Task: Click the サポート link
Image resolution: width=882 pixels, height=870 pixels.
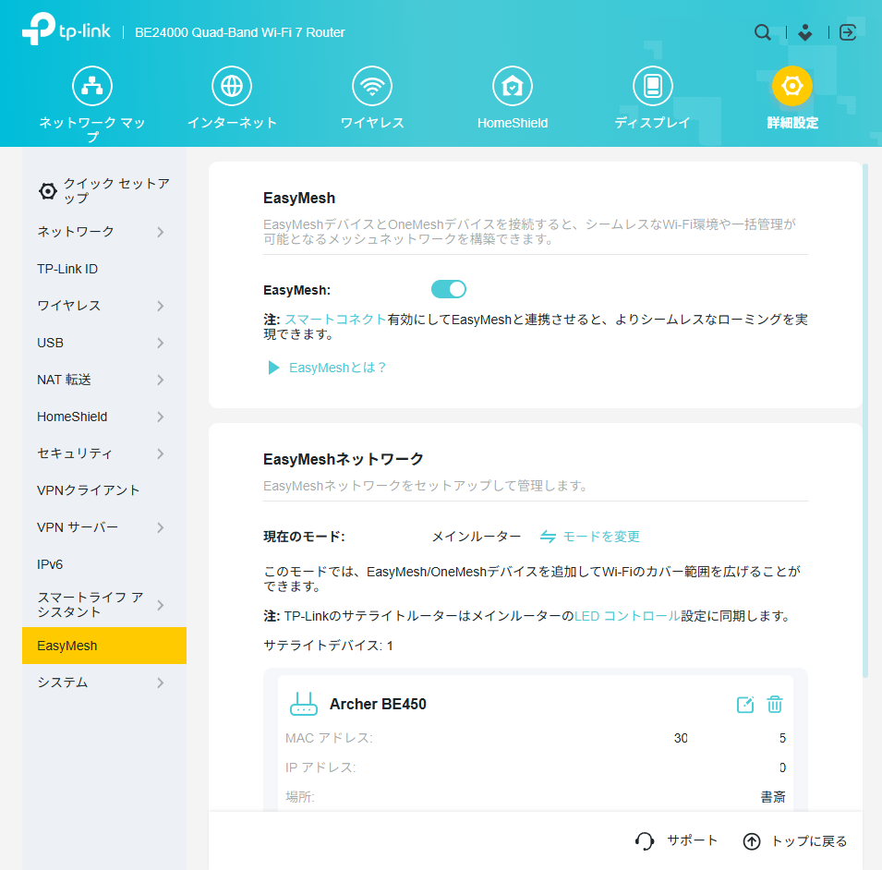Action: tap(693, 840)
